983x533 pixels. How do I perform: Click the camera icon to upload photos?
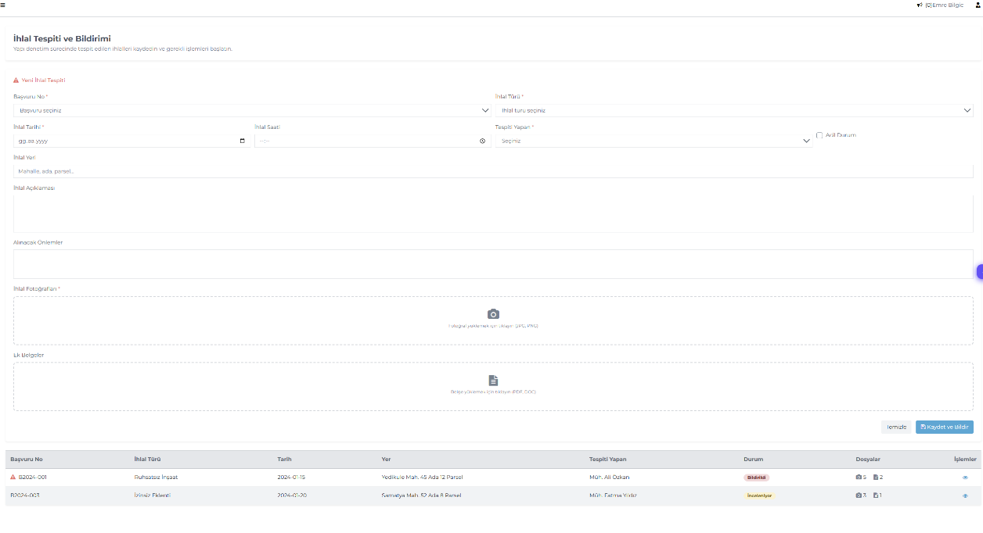[493, 314]
